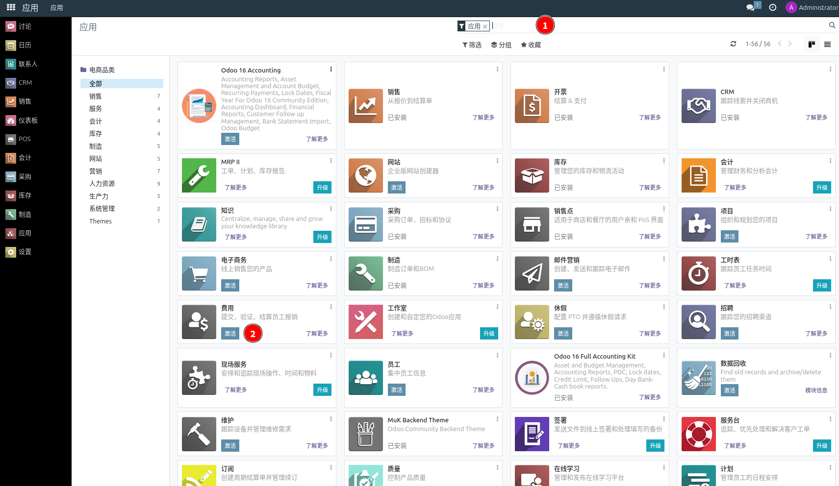The width and height of the screenshot is (839, 486).
Task: Activate the Odoo 16 Accounting module
Action: pyautogui.click(x=230, y=139)
